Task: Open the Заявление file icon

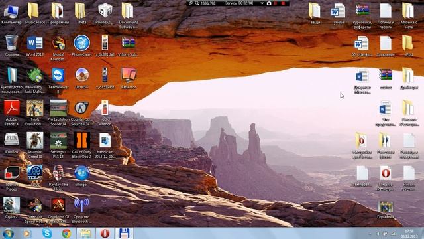Action: tap(386, 46)
